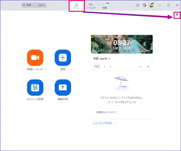Open the schedule calendar 31 icon
The height and width of the screenshot is (151, 181).
(x=35, y=87)
